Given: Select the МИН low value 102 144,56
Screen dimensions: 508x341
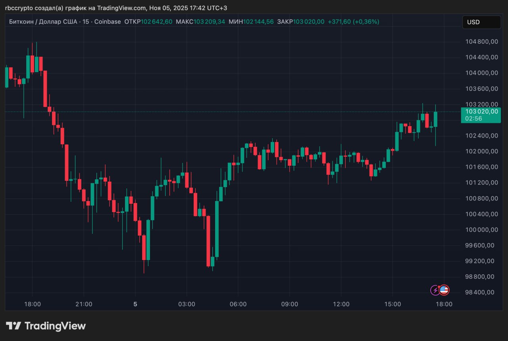Looking at the screenshot, I should (x=258, y=22).
